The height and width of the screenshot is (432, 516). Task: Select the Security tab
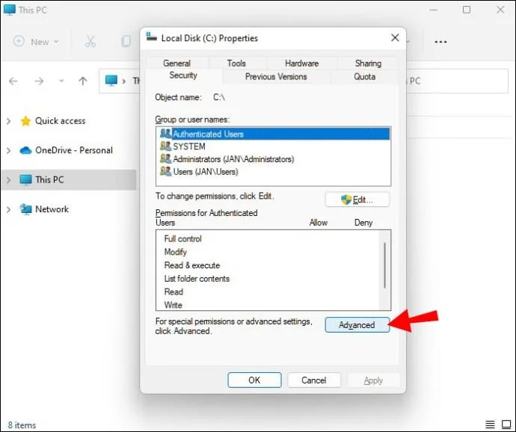pos(183,75)
